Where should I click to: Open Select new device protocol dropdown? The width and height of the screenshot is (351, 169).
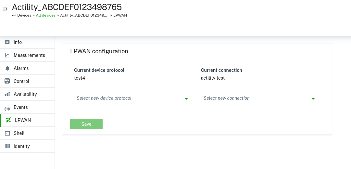point(133,98)
